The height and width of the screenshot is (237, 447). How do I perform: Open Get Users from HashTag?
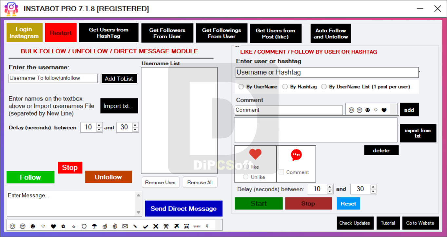pyautogui.click(x=109, y=32)
